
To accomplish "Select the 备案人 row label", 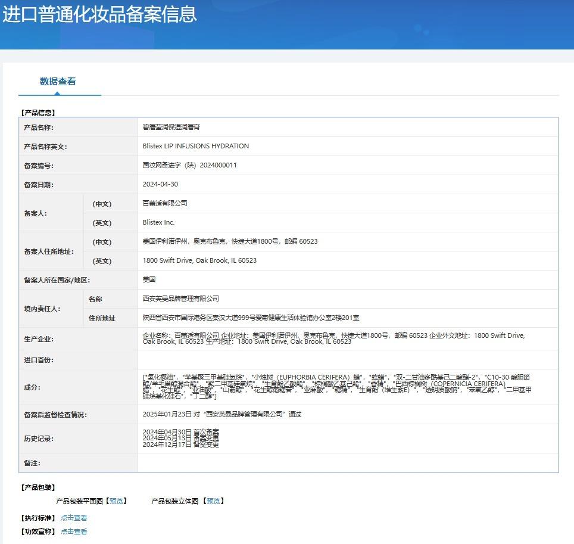I will point(36,213).
